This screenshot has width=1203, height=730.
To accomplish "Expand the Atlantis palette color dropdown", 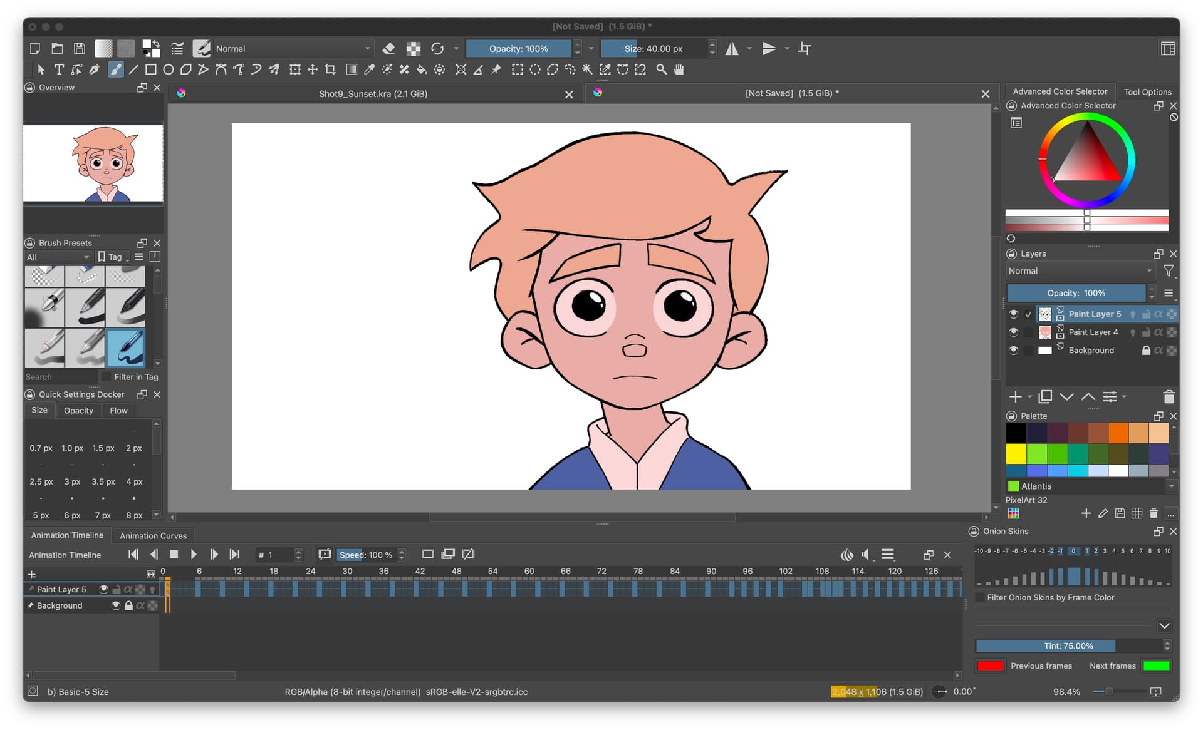I will [1171, 486].
